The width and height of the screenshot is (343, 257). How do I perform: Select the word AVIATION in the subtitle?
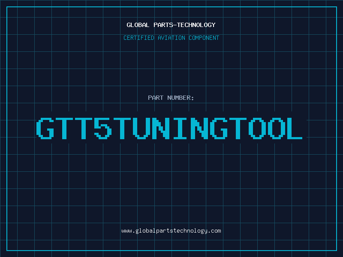pyautogui.click(x=171, y=38)
